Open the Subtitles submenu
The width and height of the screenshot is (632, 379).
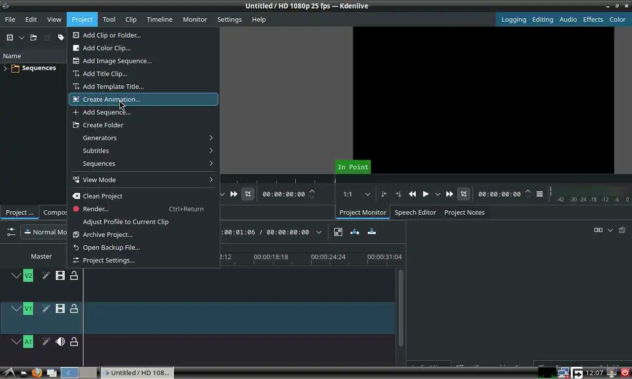[x=144, y=151]
